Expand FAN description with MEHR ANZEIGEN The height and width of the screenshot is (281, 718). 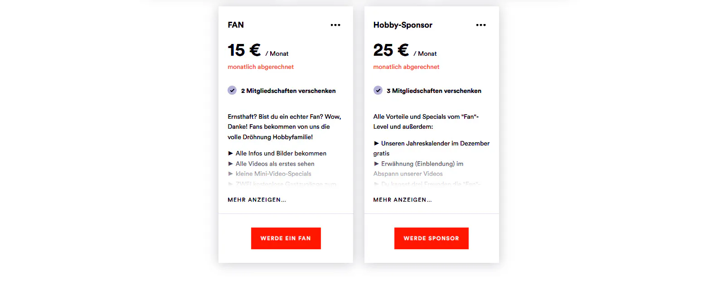(257, 200)
